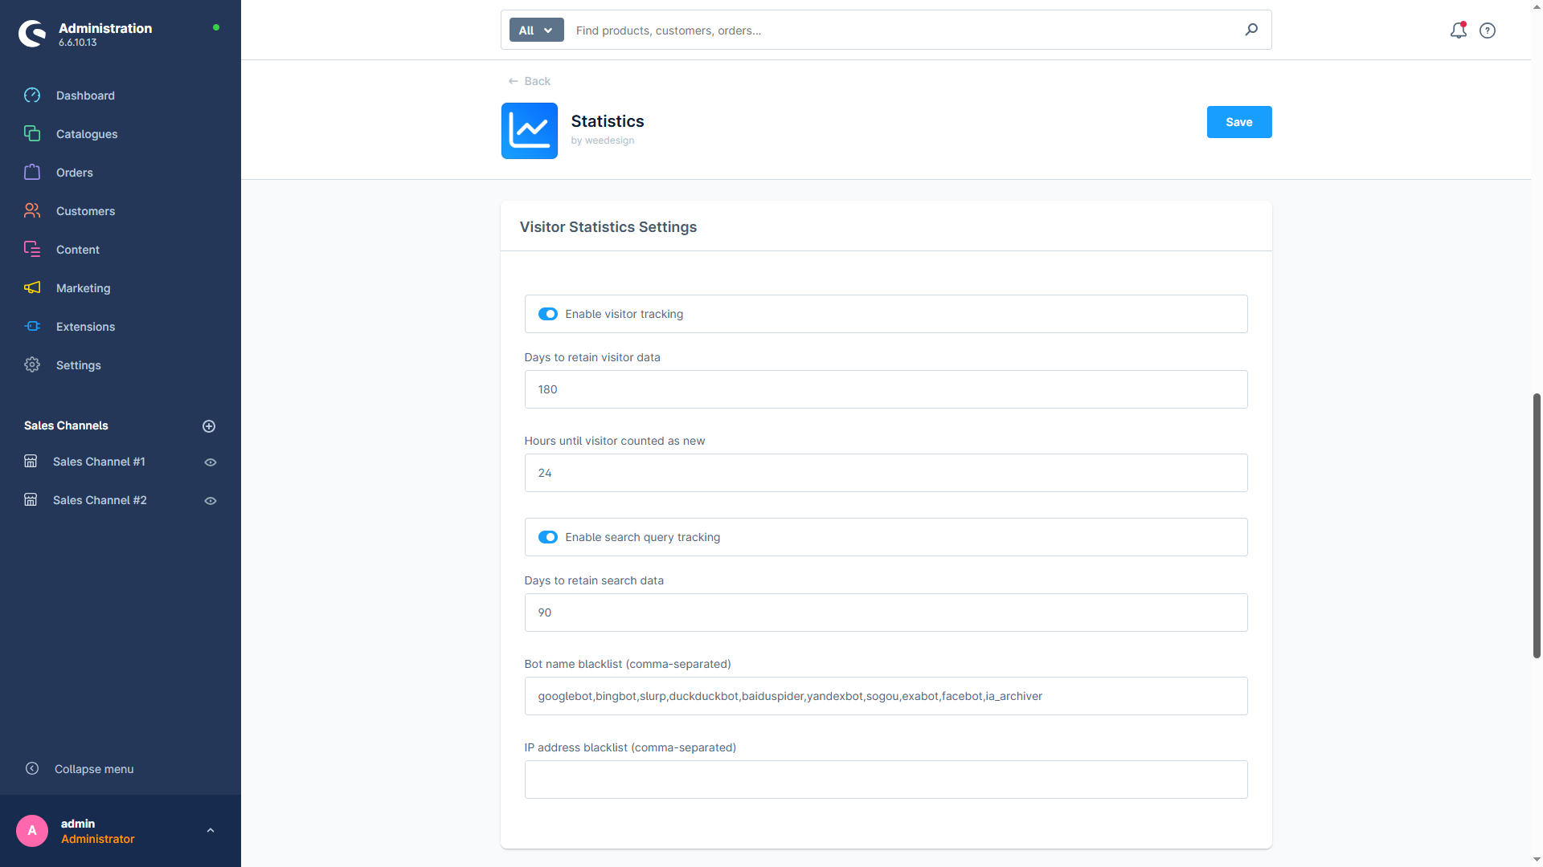Viewport: 1543px width, 867px height.
Task: Disable the Enable visitor tracking toggle
Action: point(547,314)
